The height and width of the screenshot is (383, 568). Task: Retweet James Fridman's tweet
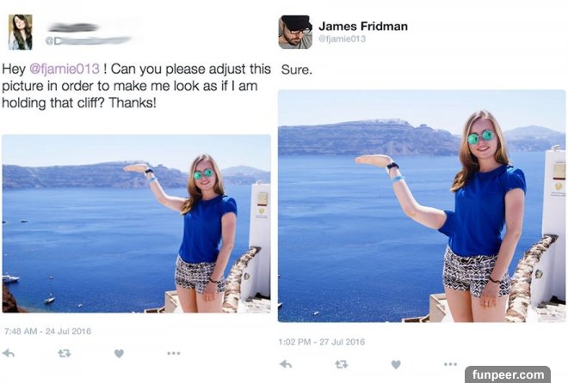342,364
